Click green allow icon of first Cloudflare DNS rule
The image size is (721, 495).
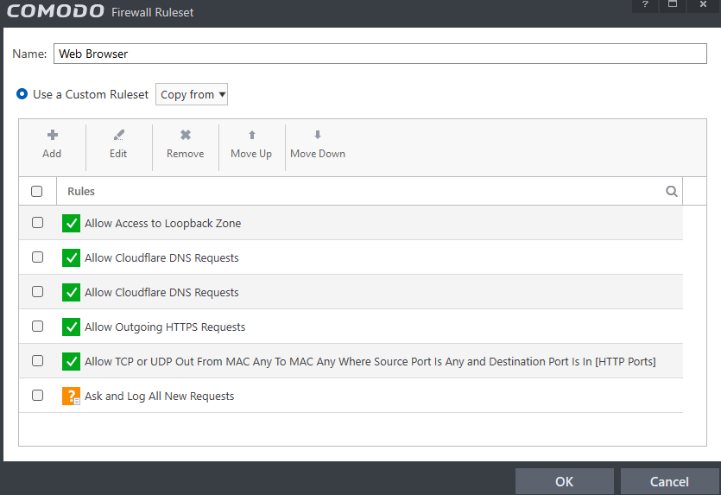point(72,257)
